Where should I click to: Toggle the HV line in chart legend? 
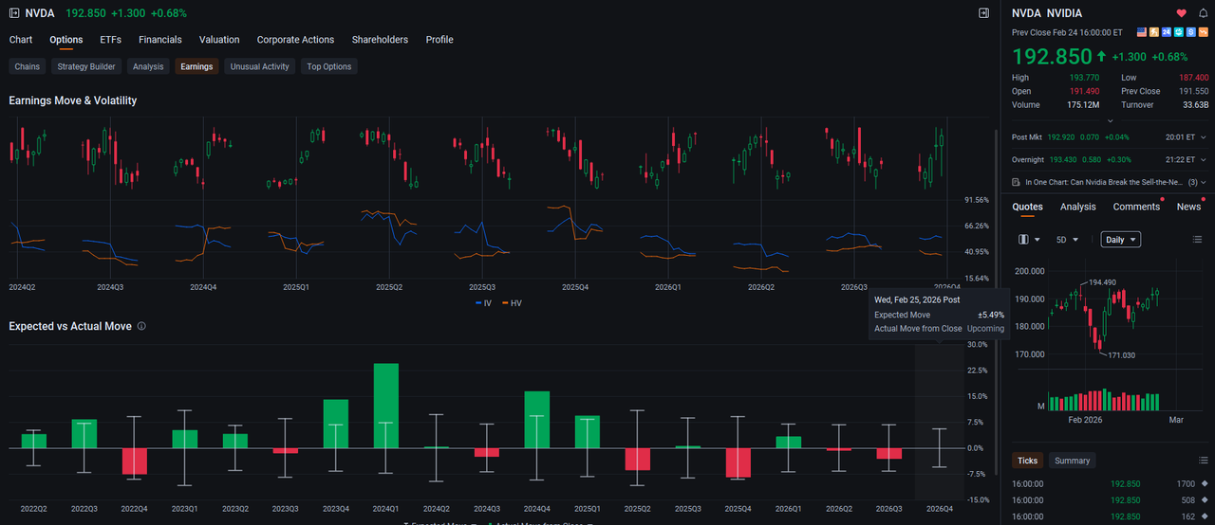point(511,303)
